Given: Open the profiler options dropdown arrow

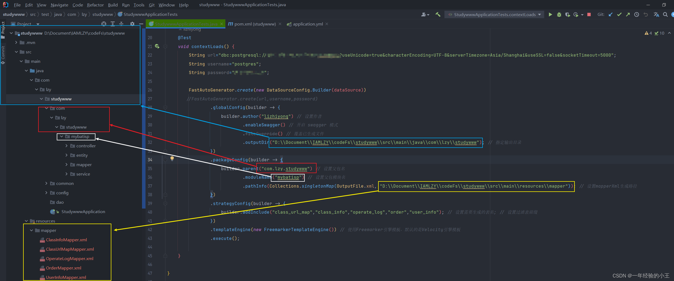Looking at the screenshot, I should 582,15.
